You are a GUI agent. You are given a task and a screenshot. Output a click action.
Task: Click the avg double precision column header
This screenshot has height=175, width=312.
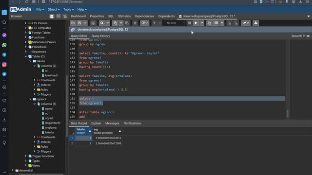(107, 131)
